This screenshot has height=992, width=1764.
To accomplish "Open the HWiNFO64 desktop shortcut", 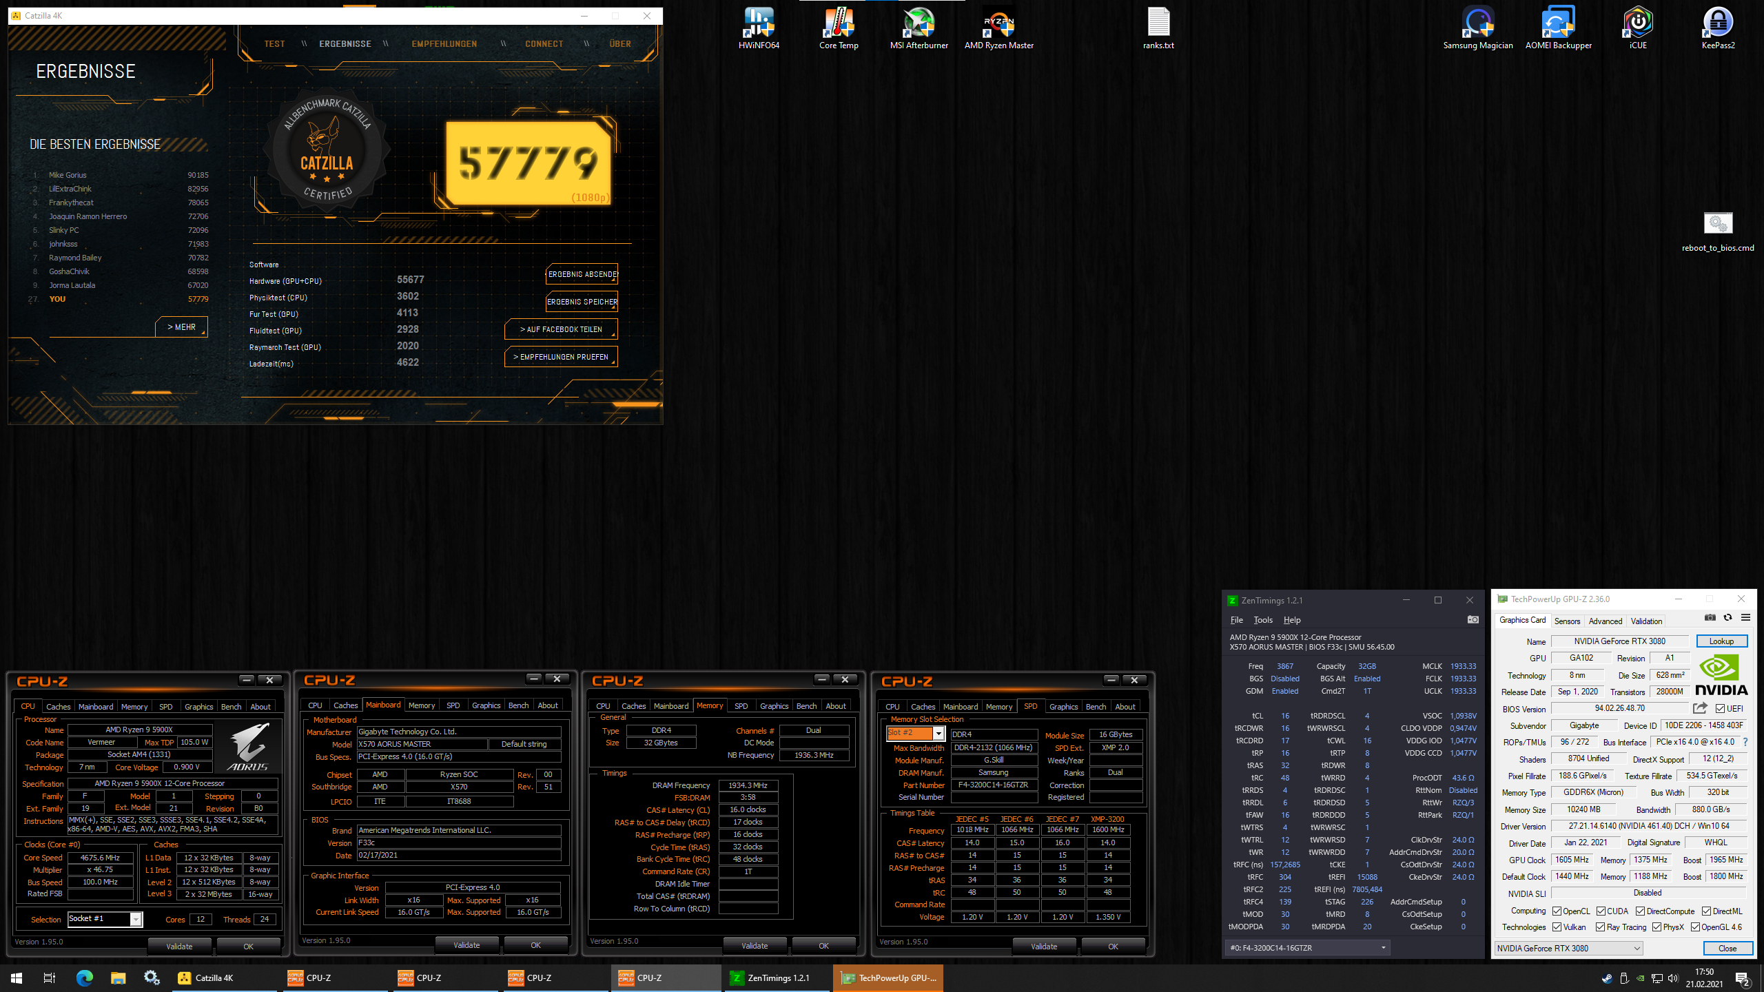I will (x=759, y=29).
